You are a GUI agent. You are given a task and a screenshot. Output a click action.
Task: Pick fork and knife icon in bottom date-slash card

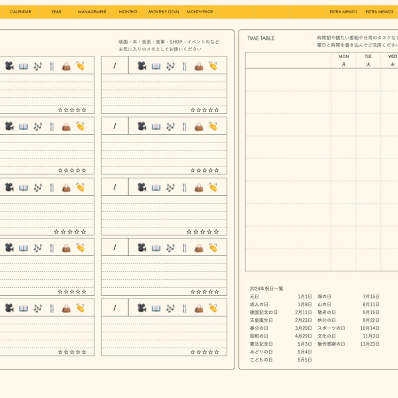tap(185, 308)
